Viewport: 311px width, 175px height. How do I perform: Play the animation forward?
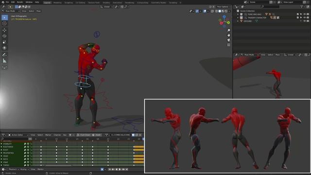pyautogui.click(x=120, y=169)
